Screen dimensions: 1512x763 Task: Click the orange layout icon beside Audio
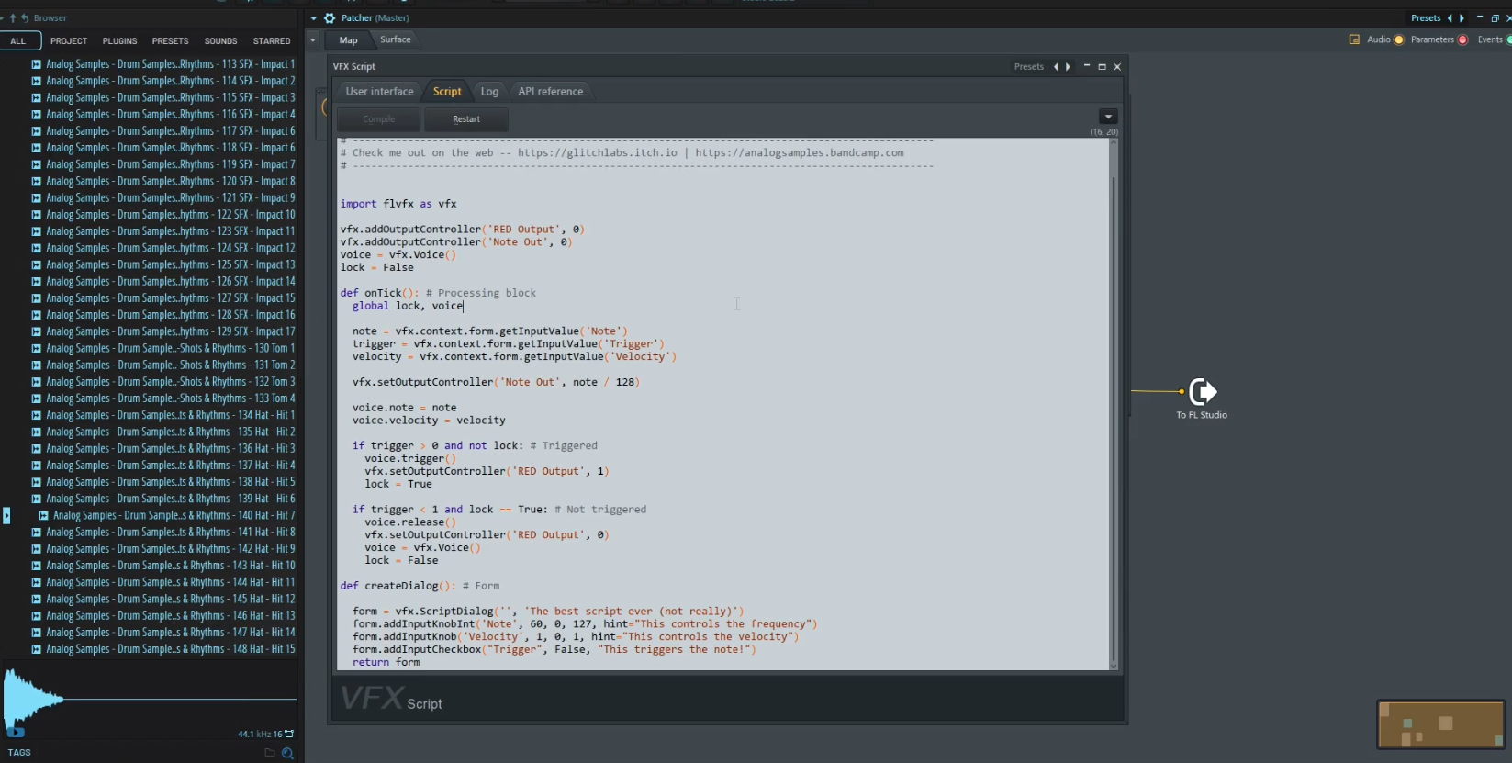(x=1354, y=39)
